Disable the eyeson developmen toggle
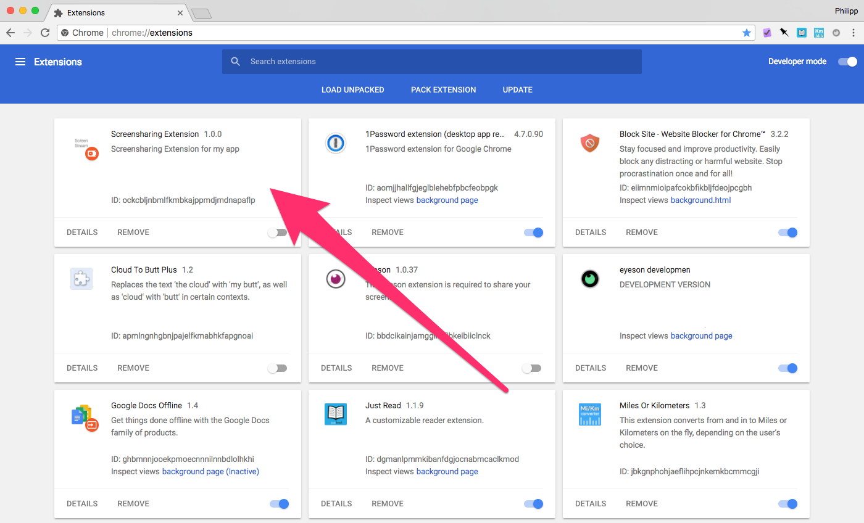This screenshot has width=864, height=523. 787,368
